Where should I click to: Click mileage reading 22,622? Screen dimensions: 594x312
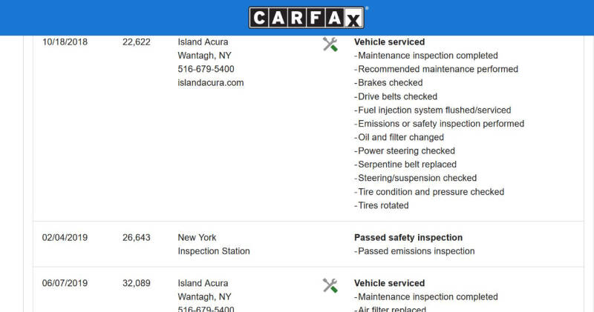(x=137, y=42)
